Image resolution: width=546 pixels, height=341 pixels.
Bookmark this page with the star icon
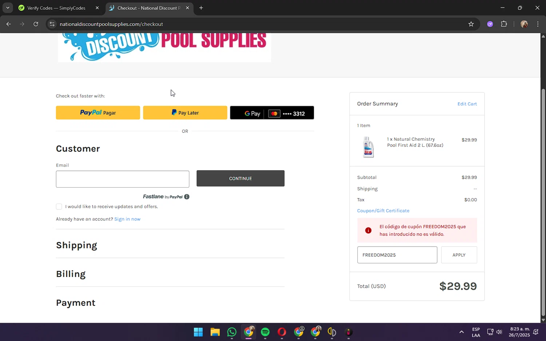471,24
